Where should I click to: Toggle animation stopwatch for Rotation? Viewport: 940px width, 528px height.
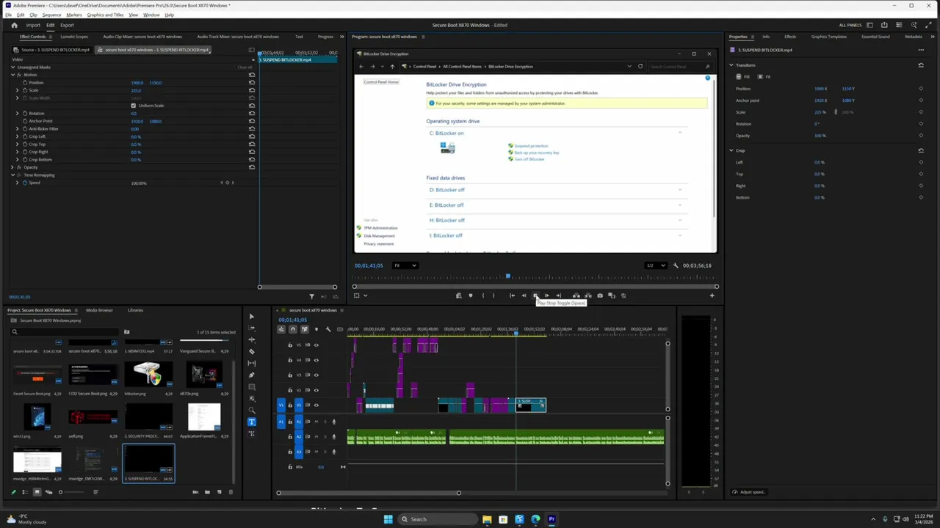tap(25, 114)
